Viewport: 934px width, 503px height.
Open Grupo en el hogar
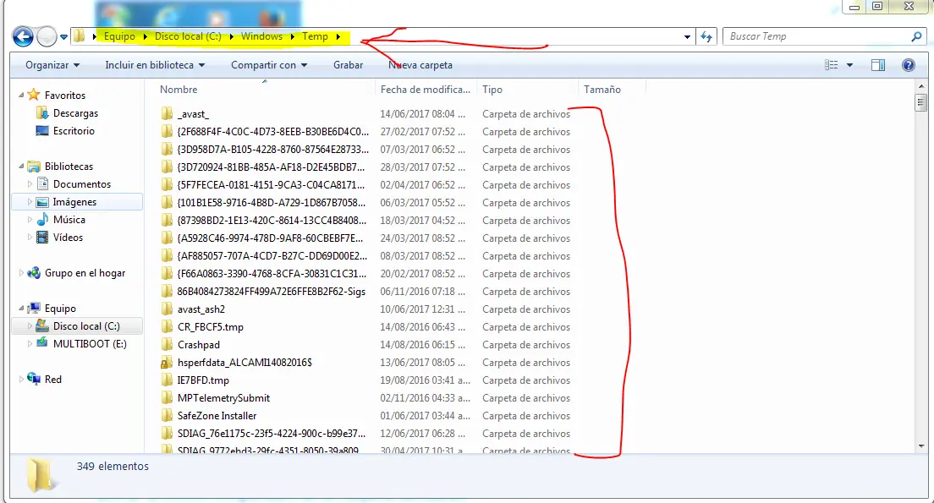(x=85, y=273)
